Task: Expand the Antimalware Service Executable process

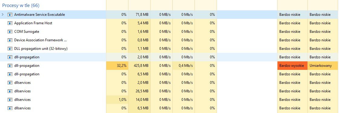Action: pyautogui.click(x=3, y=15)
